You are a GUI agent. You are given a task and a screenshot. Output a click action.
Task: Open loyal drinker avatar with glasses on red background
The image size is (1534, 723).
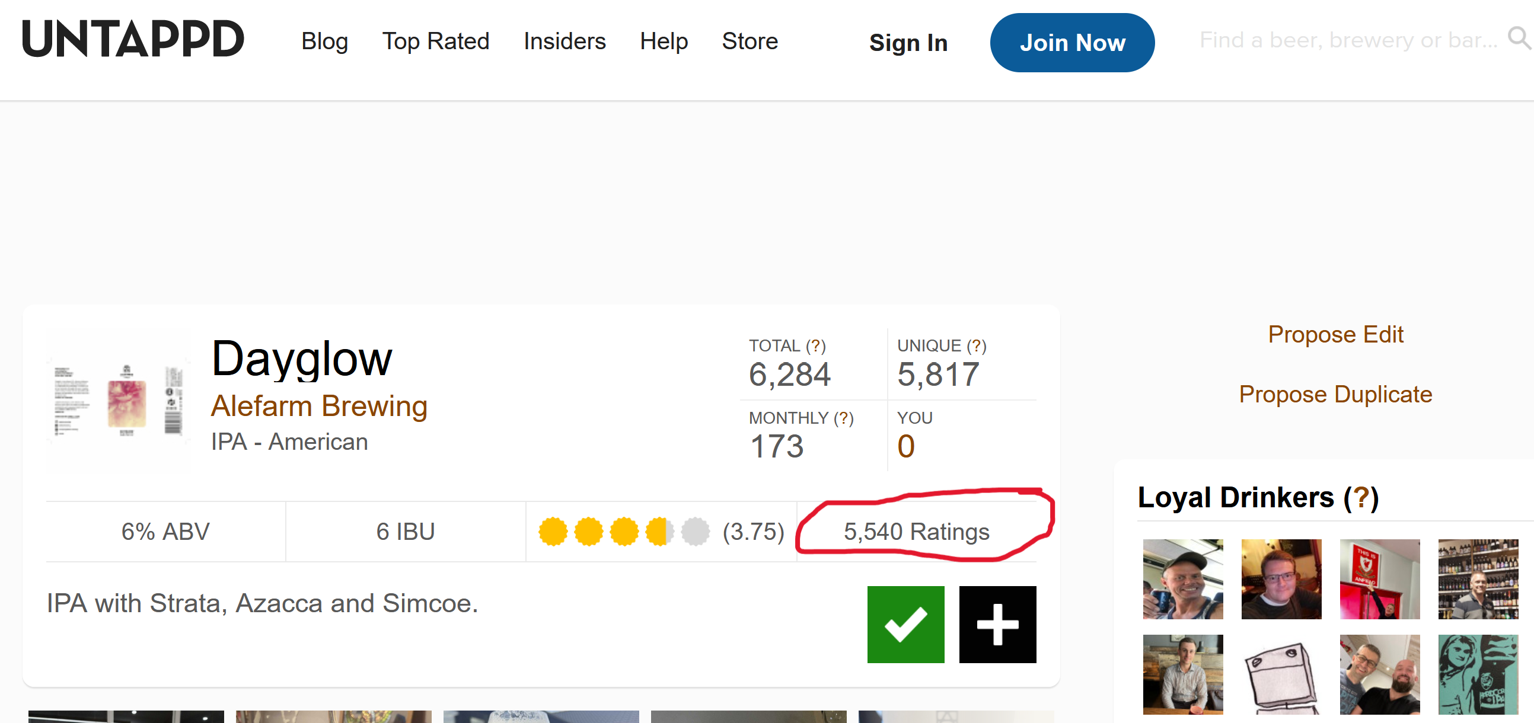1281,579
